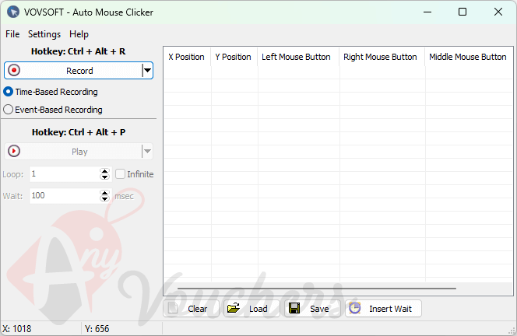
Task: Click the Hotkey: Ctrl + Alt + R label
Action: click(78, 51)
